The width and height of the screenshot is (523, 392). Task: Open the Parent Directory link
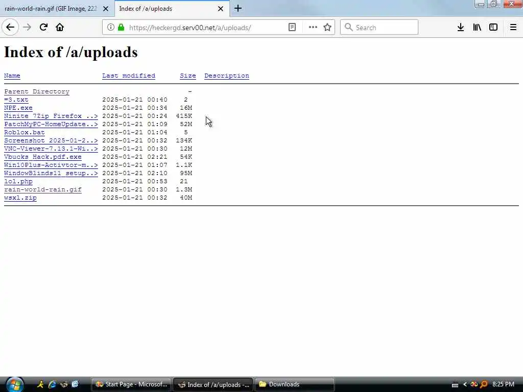click(37, 92)
